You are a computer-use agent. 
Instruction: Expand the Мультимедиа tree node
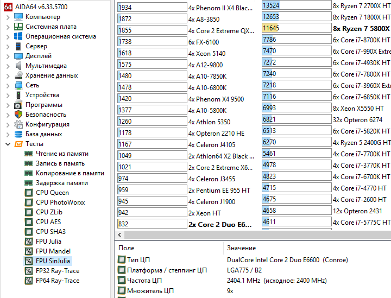pyautogui.click(x=8, y=66)
